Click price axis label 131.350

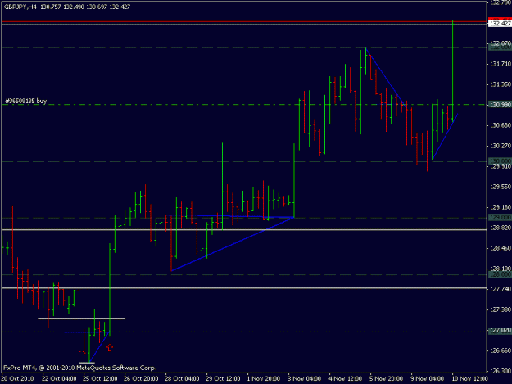(x=500, y=84)
